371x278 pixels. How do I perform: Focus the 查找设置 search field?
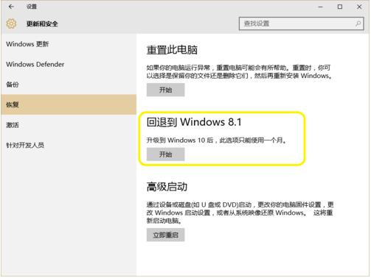301,24
